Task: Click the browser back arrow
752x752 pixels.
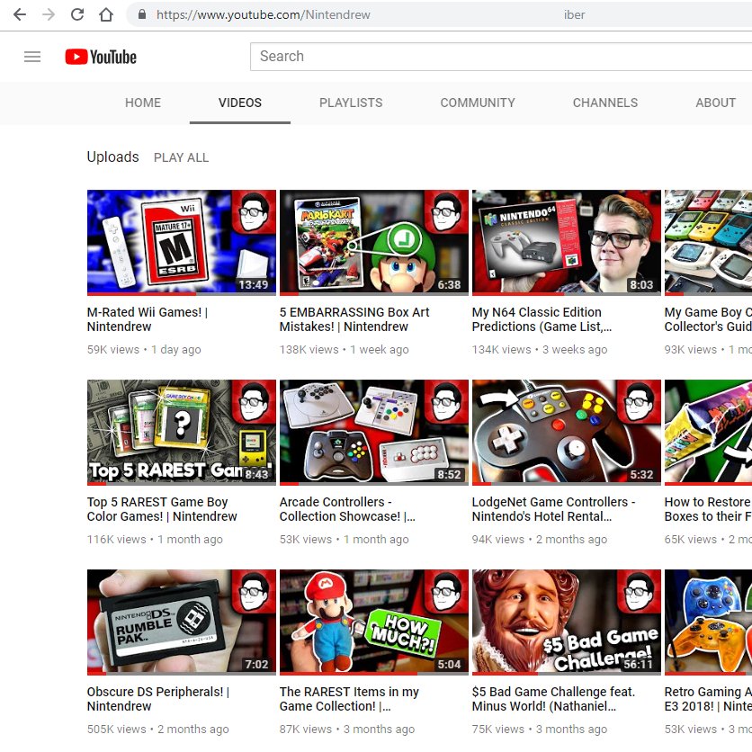Action: (20, 15)
